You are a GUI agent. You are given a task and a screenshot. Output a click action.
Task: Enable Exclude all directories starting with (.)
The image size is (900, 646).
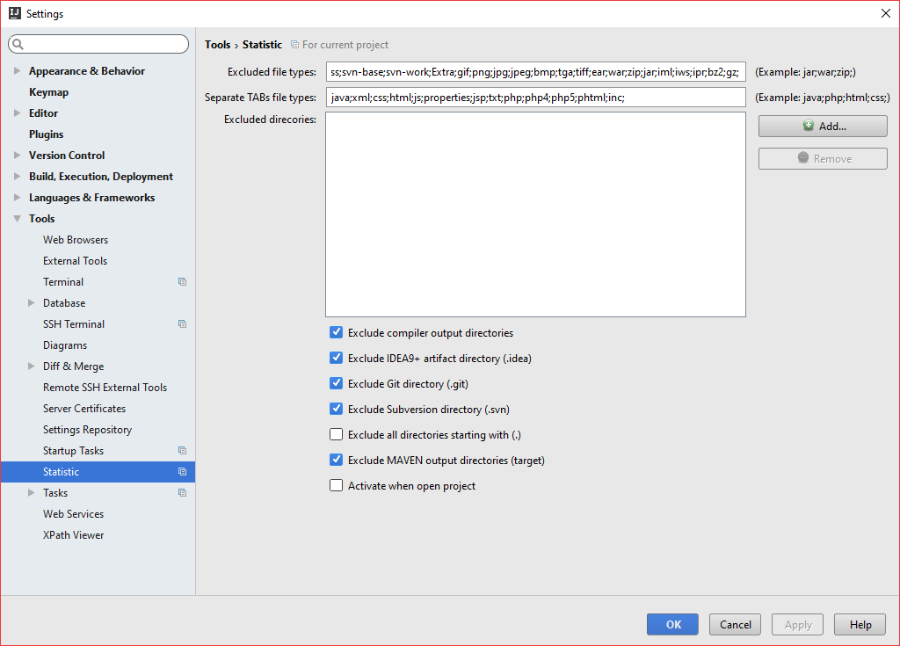pos(337,435)
